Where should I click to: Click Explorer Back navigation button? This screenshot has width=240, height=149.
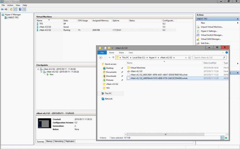(101, 58)
